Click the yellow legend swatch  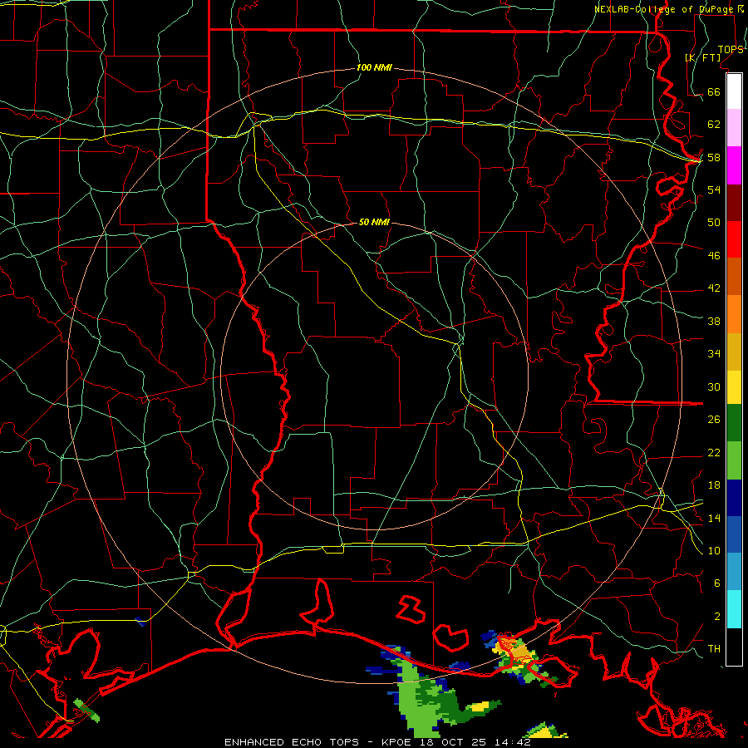(x=734, y=386)
